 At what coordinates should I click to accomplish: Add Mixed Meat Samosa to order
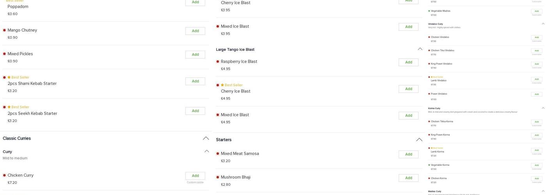click(408, 154)
